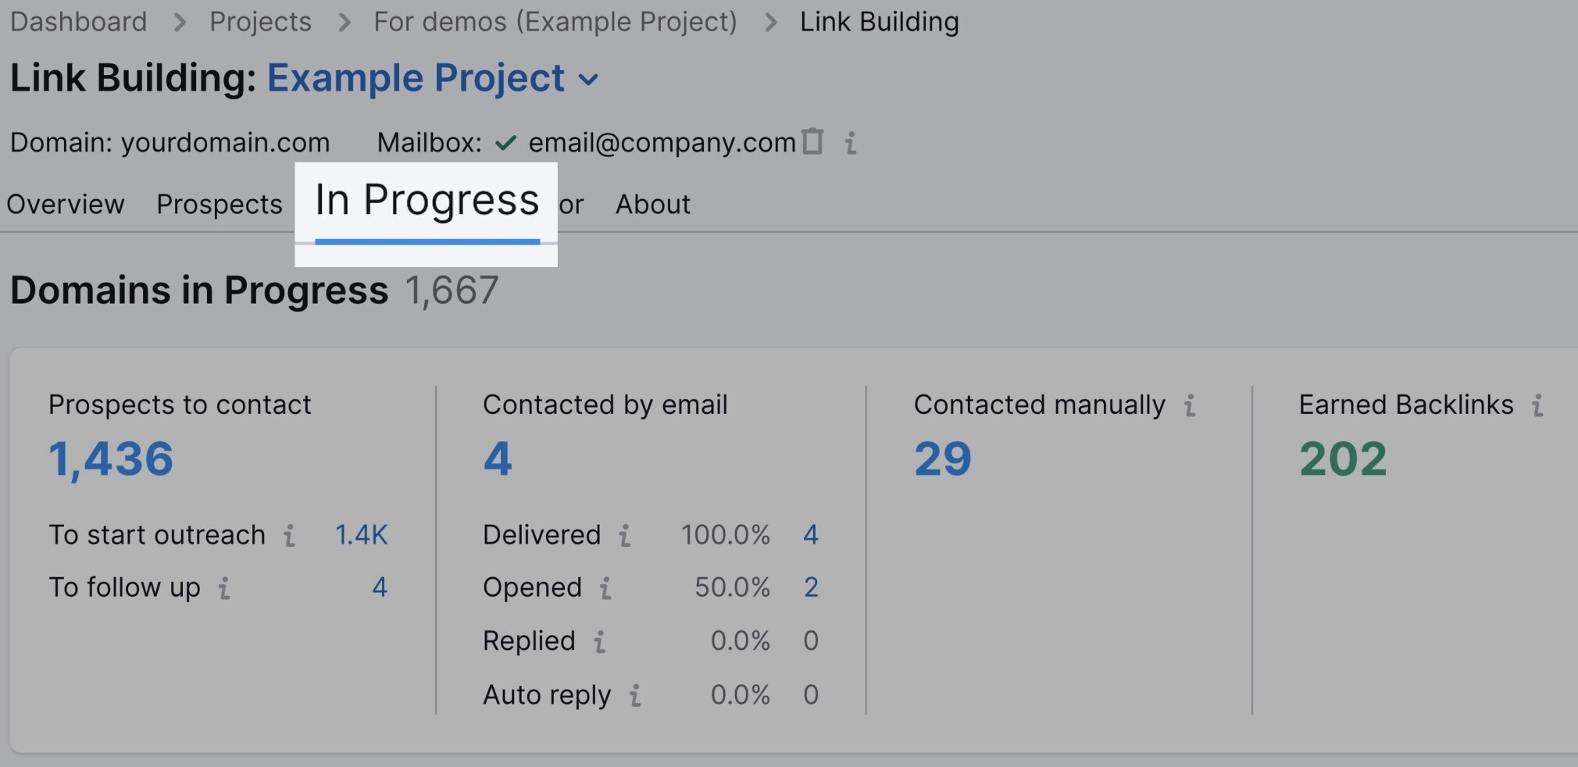Screen dimensions: 1578x767
Task: Switch to the Overview tab
Action: (66, 205)
